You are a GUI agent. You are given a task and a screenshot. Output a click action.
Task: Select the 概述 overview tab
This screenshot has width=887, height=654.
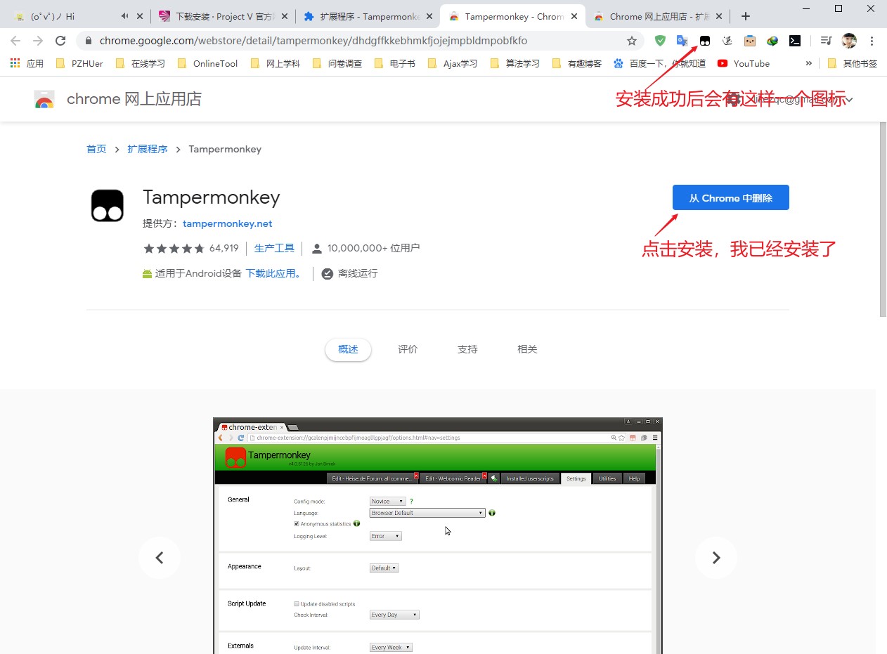click(348, 349)
